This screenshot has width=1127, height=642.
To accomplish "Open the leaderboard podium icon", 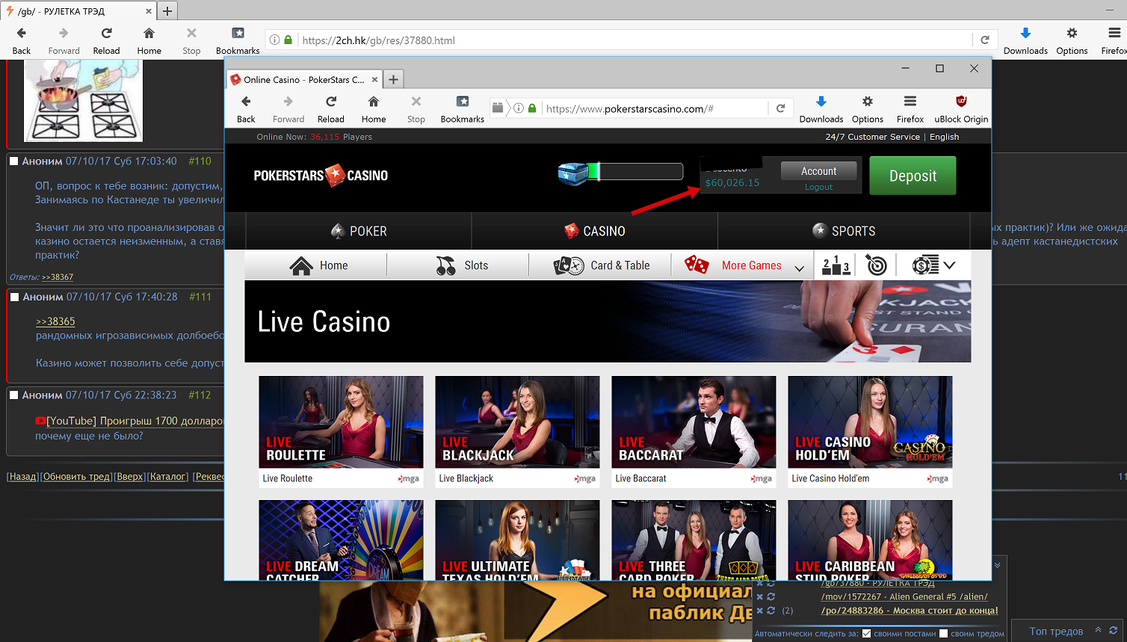I will (x=836, y=265).
